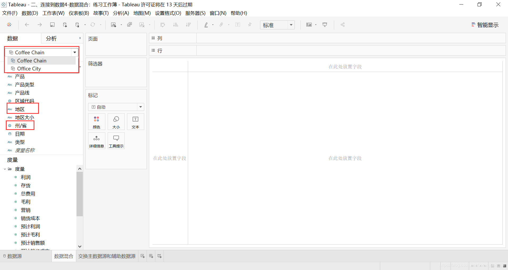Open the 工作表(W) menu
The height and width of the screenshot is (270, 508).
[x=53, y=13]
